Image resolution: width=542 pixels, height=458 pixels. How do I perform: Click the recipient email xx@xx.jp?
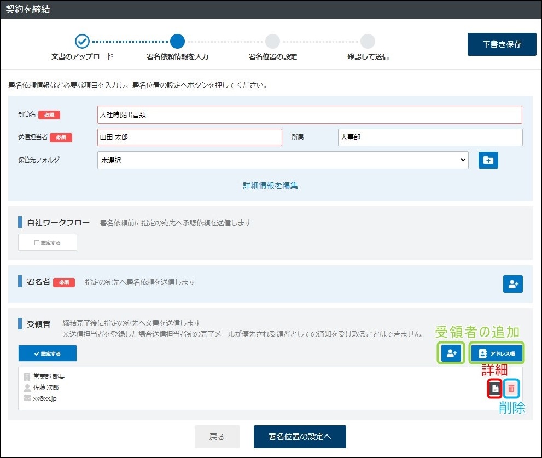[45, 398]
